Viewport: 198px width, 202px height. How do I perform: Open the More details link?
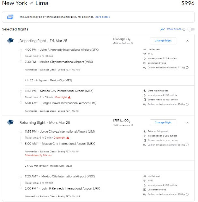point(102,17)
